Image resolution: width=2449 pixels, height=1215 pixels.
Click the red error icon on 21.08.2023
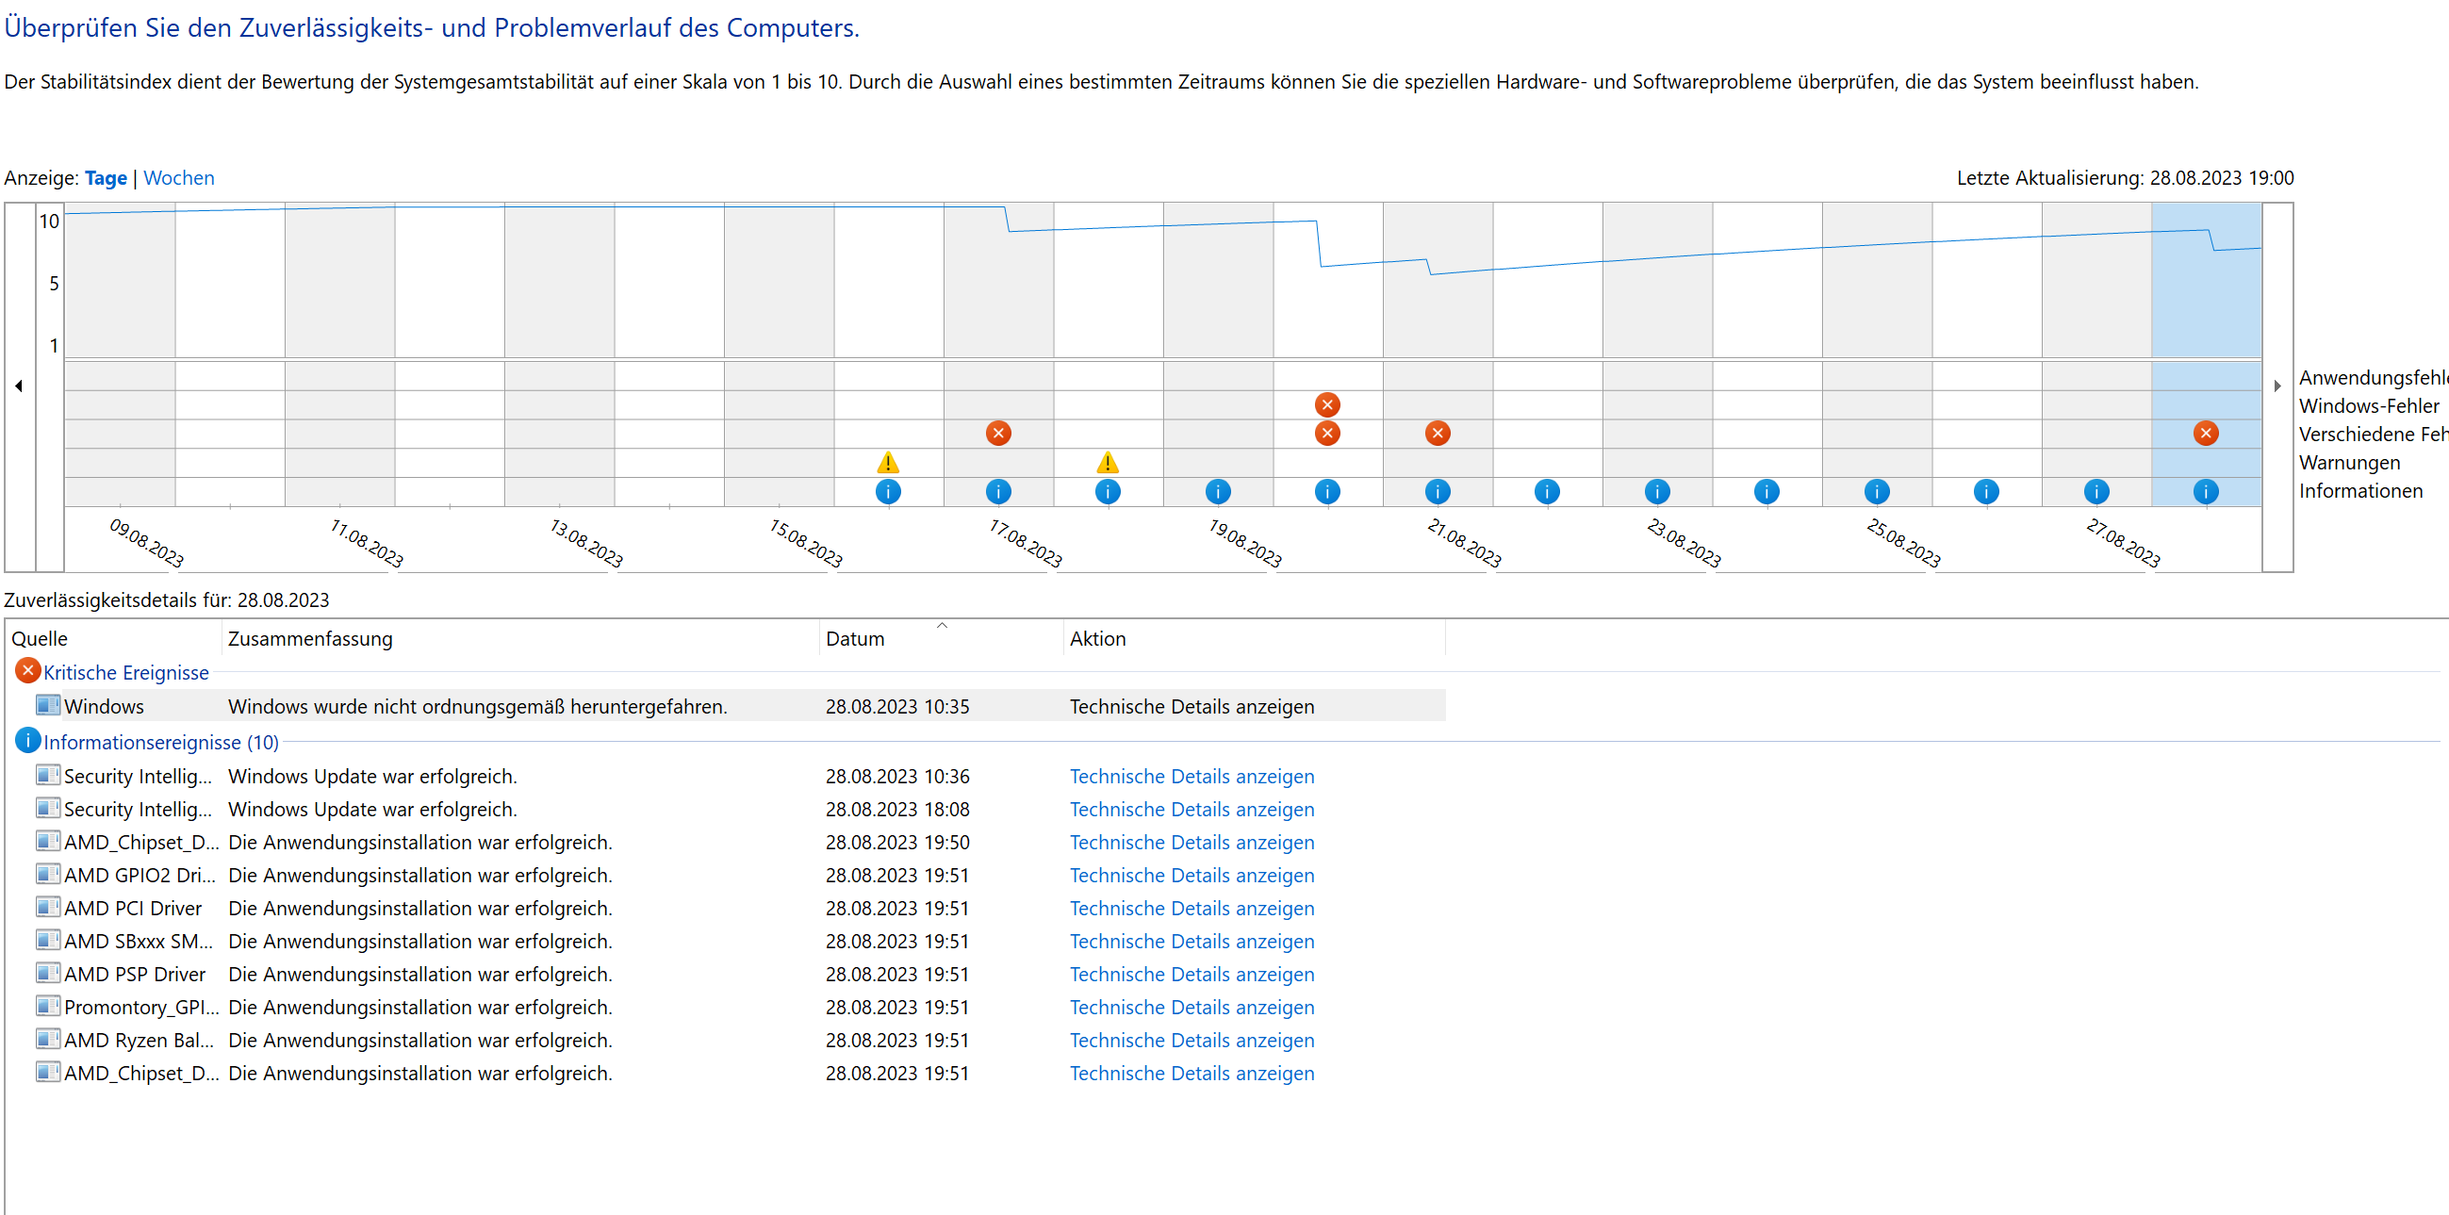tap(1437, 434)
